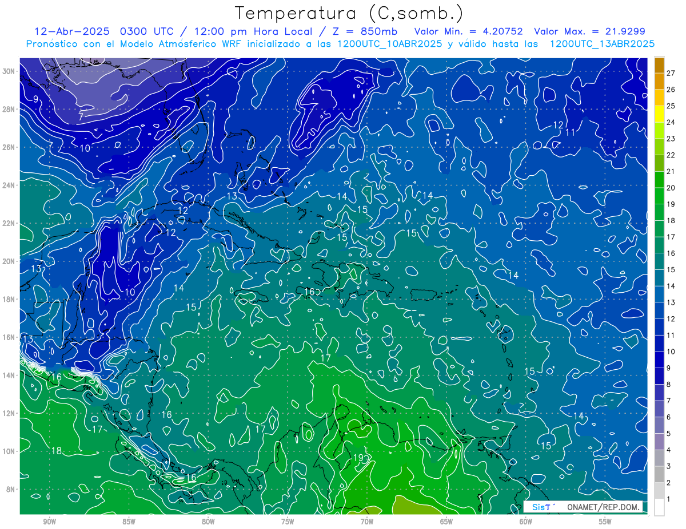
Task: Click the "16N" latitude axis label
Action: pos(9,337)
